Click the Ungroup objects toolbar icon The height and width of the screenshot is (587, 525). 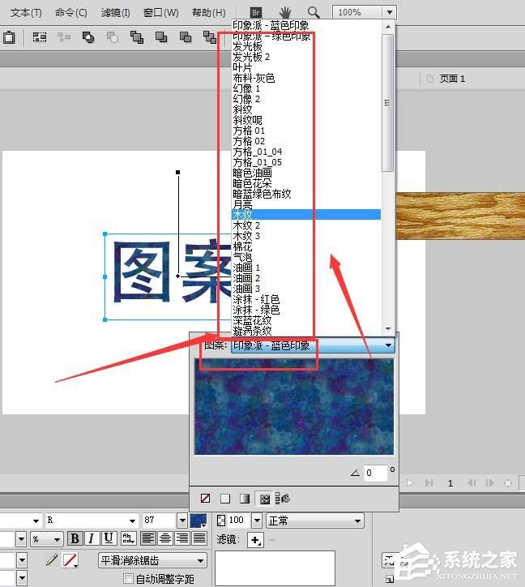[64, 37]
